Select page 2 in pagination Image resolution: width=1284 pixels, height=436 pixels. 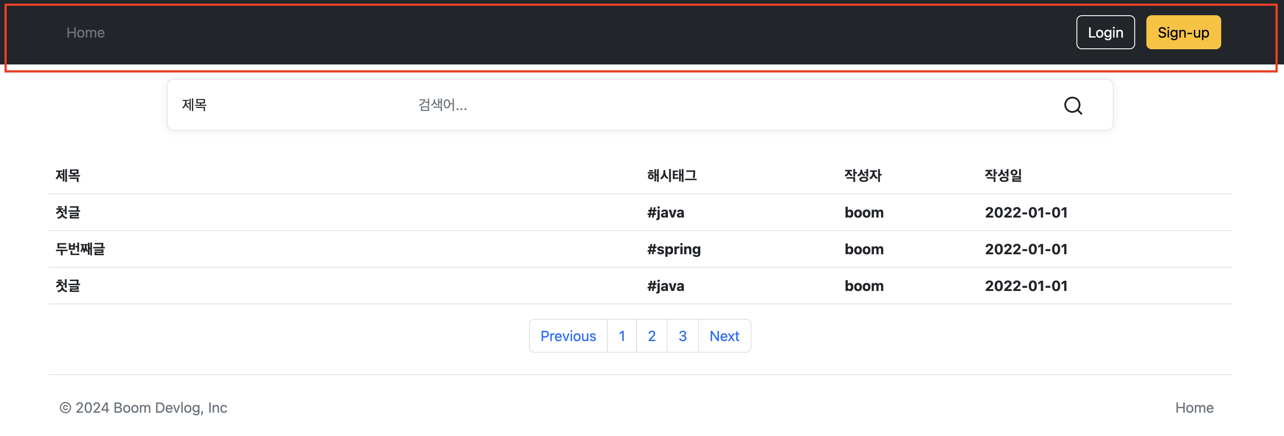[651, 336]
